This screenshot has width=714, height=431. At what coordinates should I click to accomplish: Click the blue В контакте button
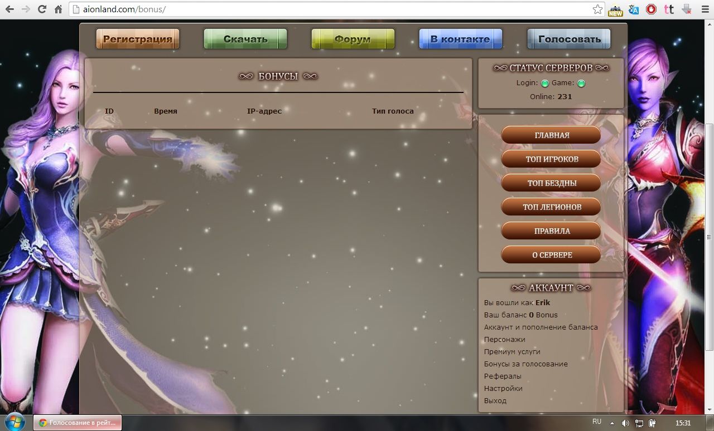(461, 39)
